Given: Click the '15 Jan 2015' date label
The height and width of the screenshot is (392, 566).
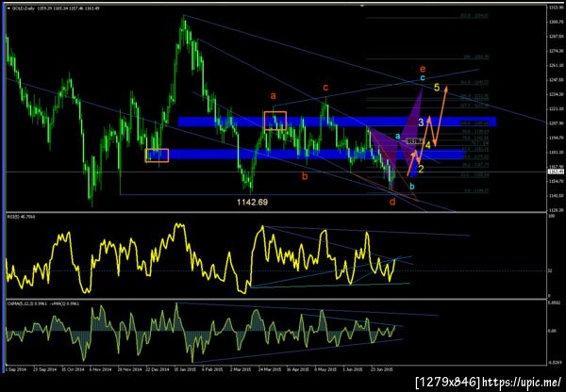Looking at the screenshot, I should (x=186, y=369).
